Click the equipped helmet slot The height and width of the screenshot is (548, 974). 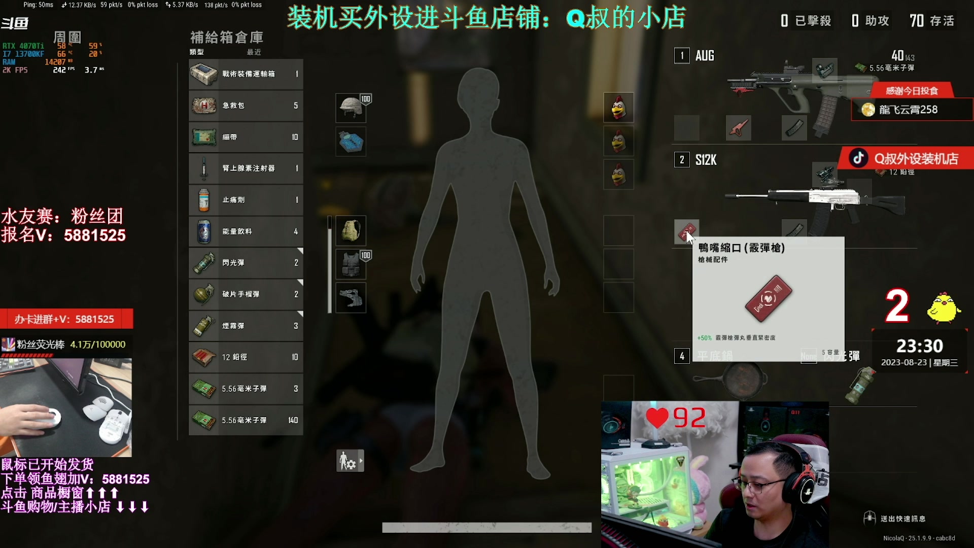[351, 108]
